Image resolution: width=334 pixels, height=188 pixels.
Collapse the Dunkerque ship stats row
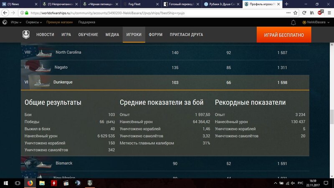167,82
